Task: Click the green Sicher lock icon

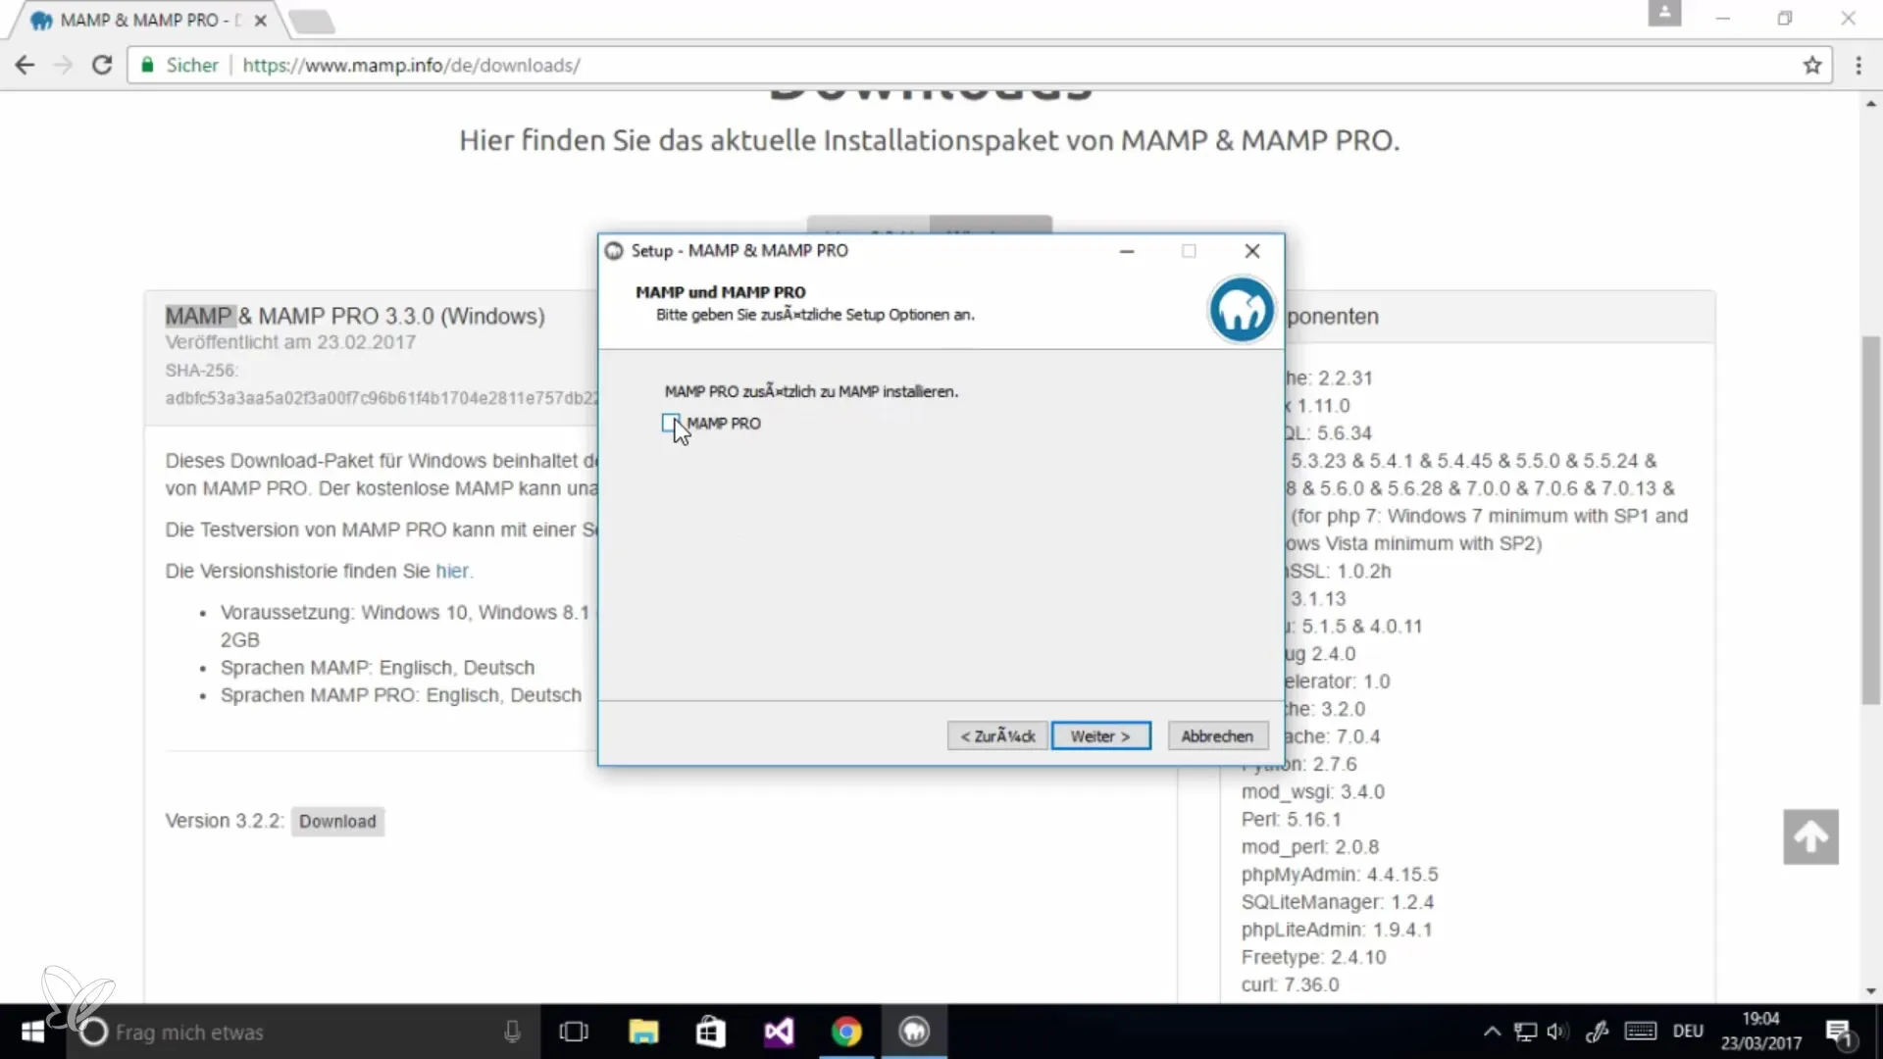Action: (x=148, y=65)
